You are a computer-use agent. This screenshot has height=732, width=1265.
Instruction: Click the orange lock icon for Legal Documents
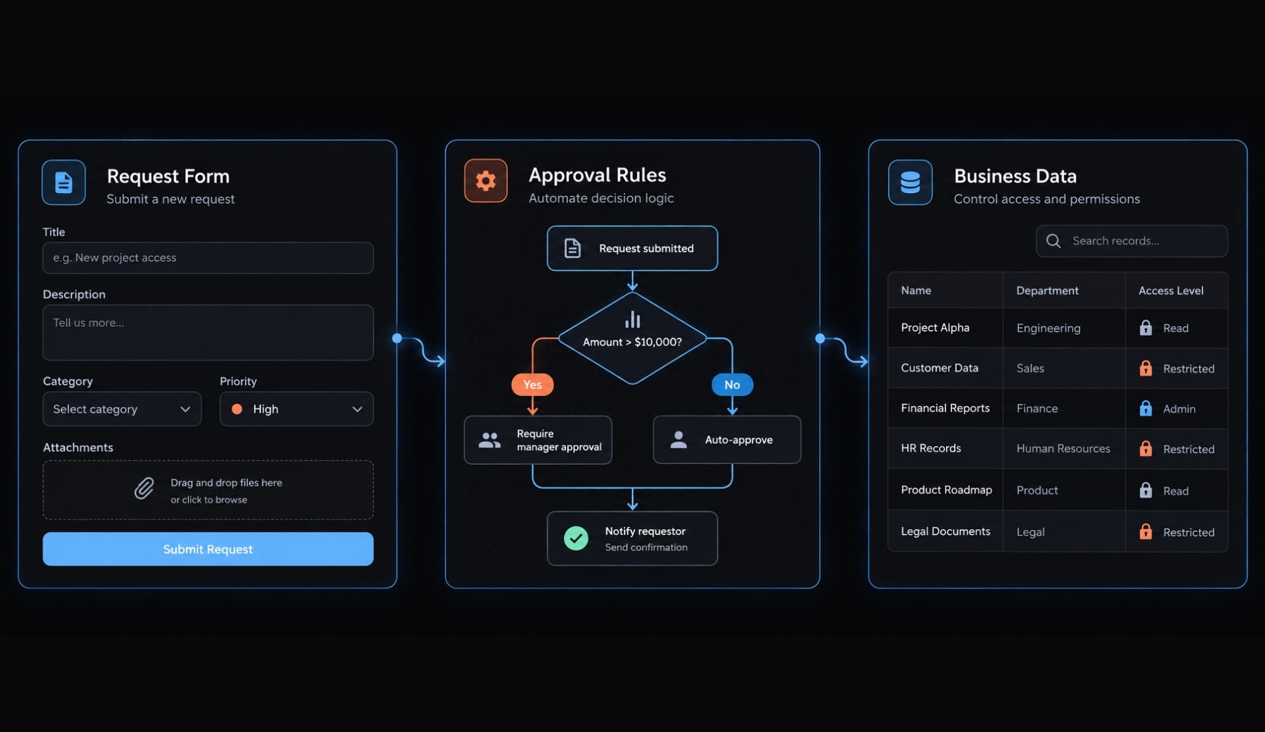coord(1146,532)
